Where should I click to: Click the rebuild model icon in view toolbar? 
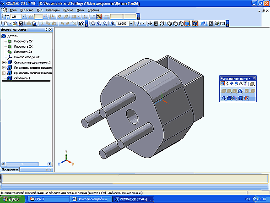point(211,23)
